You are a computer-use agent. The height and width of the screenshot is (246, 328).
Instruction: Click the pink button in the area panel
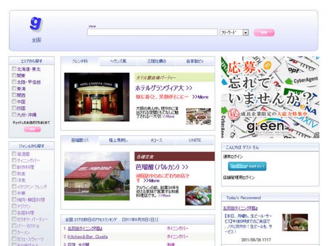[x=32, y=129]
